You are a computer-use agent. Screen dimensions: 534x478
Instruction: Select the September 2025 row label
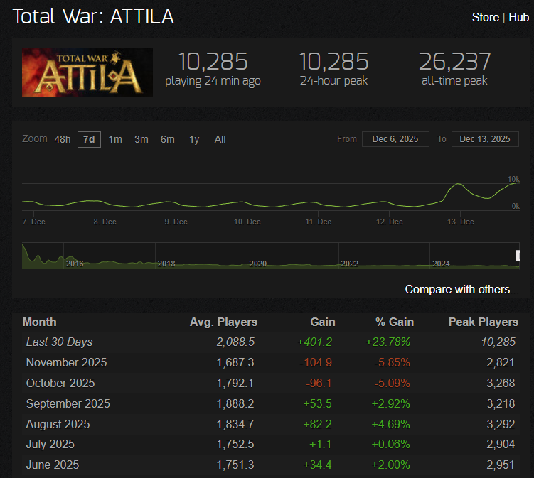(x=68, y=404)
